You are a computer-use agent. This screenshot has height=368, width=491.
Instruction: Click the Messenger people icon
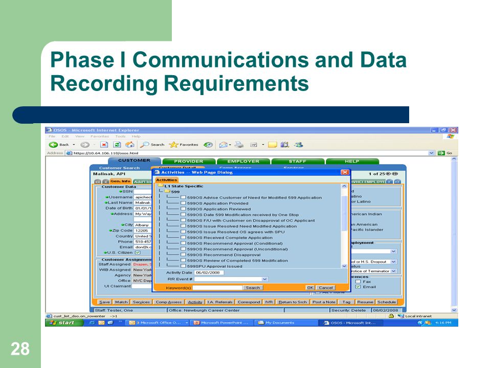(299, 144)
